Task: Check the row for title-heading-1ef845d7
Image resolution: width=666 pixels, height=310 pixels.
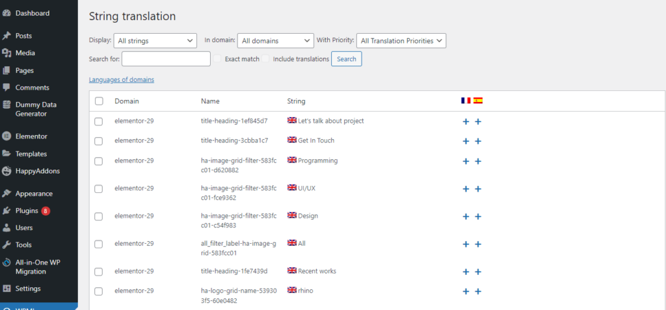Action: click(x=99, y=122)
